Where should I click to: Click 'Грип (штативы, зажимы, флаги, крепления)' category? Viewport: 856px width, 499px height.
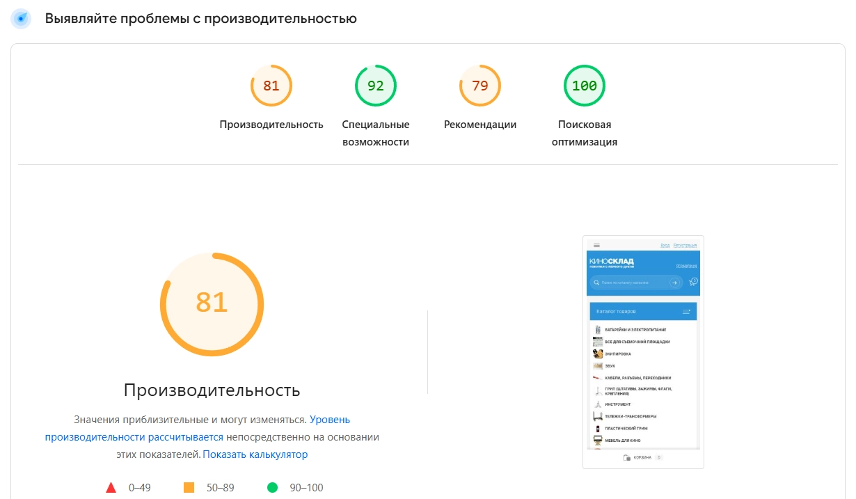pyautogui.click(x=638, y=391)
